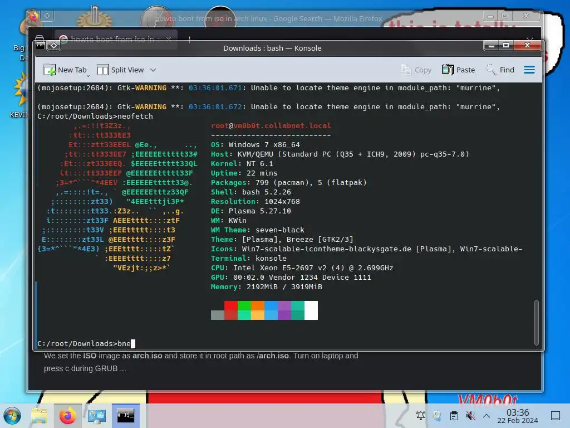The height and width of the screenshot is (428, 570).
Task: Open the system settings icon in taskbar
Action: [x=97, y=416]
